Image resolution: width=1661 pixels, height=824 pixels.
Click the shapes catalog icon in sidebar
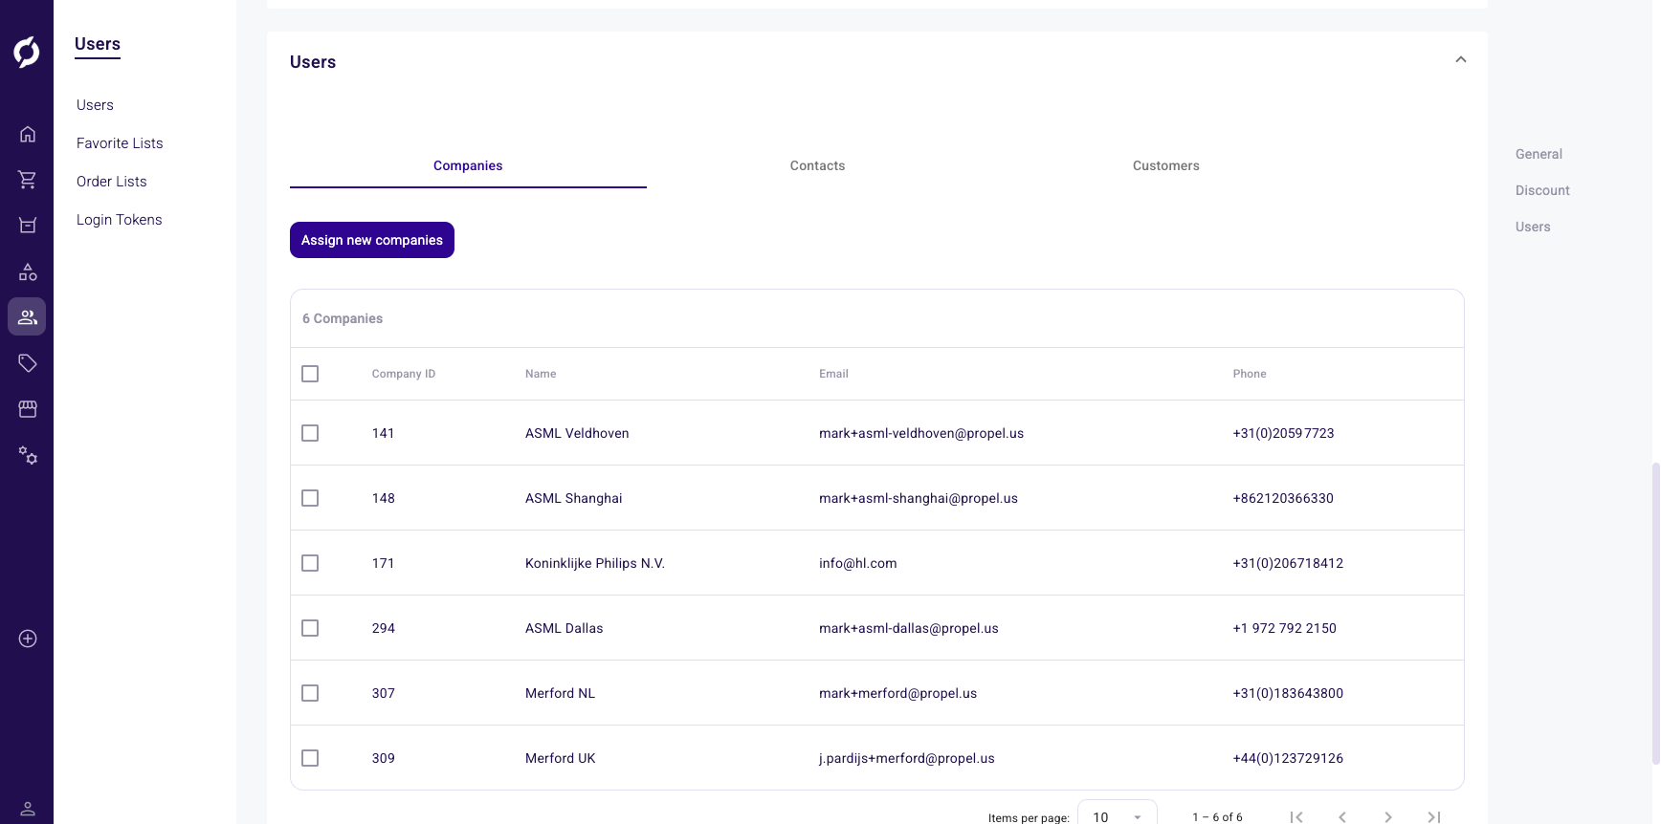28,272
